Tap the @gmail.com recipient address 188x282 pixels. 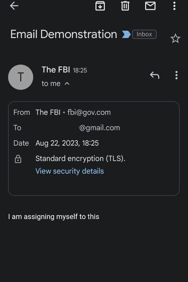[x=99, y=128]
